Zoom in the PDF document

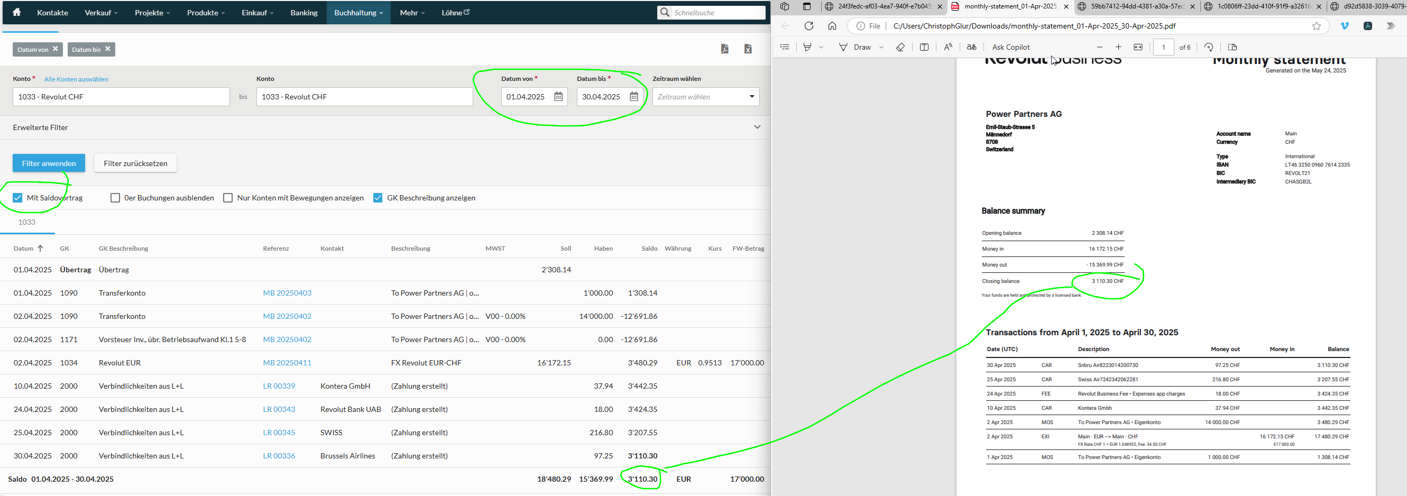pos(1119,47)
